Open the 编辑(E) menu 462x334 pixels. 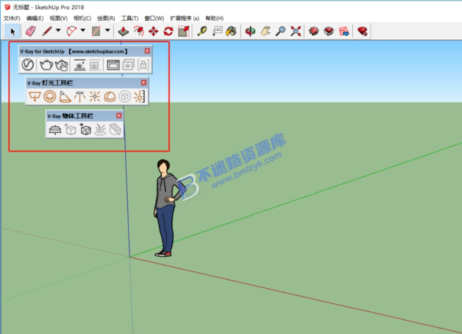click(35, 18)
